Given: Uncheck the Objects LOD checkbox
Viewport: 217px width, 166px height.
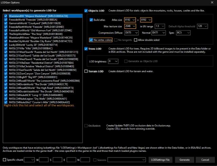Looking at the screenshot, I should pyautogui.click(x=86, y=11).
